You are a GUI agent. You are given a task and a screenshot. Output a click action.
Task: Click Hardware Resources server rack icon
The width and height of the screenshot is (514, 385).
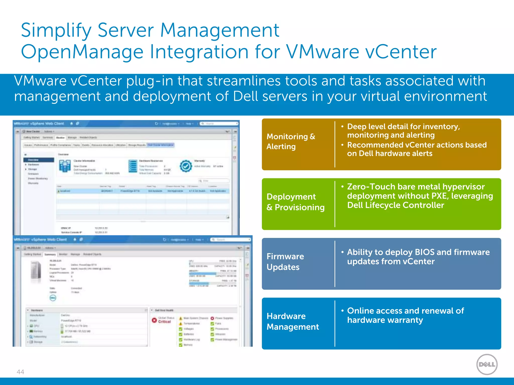[133, 166]
